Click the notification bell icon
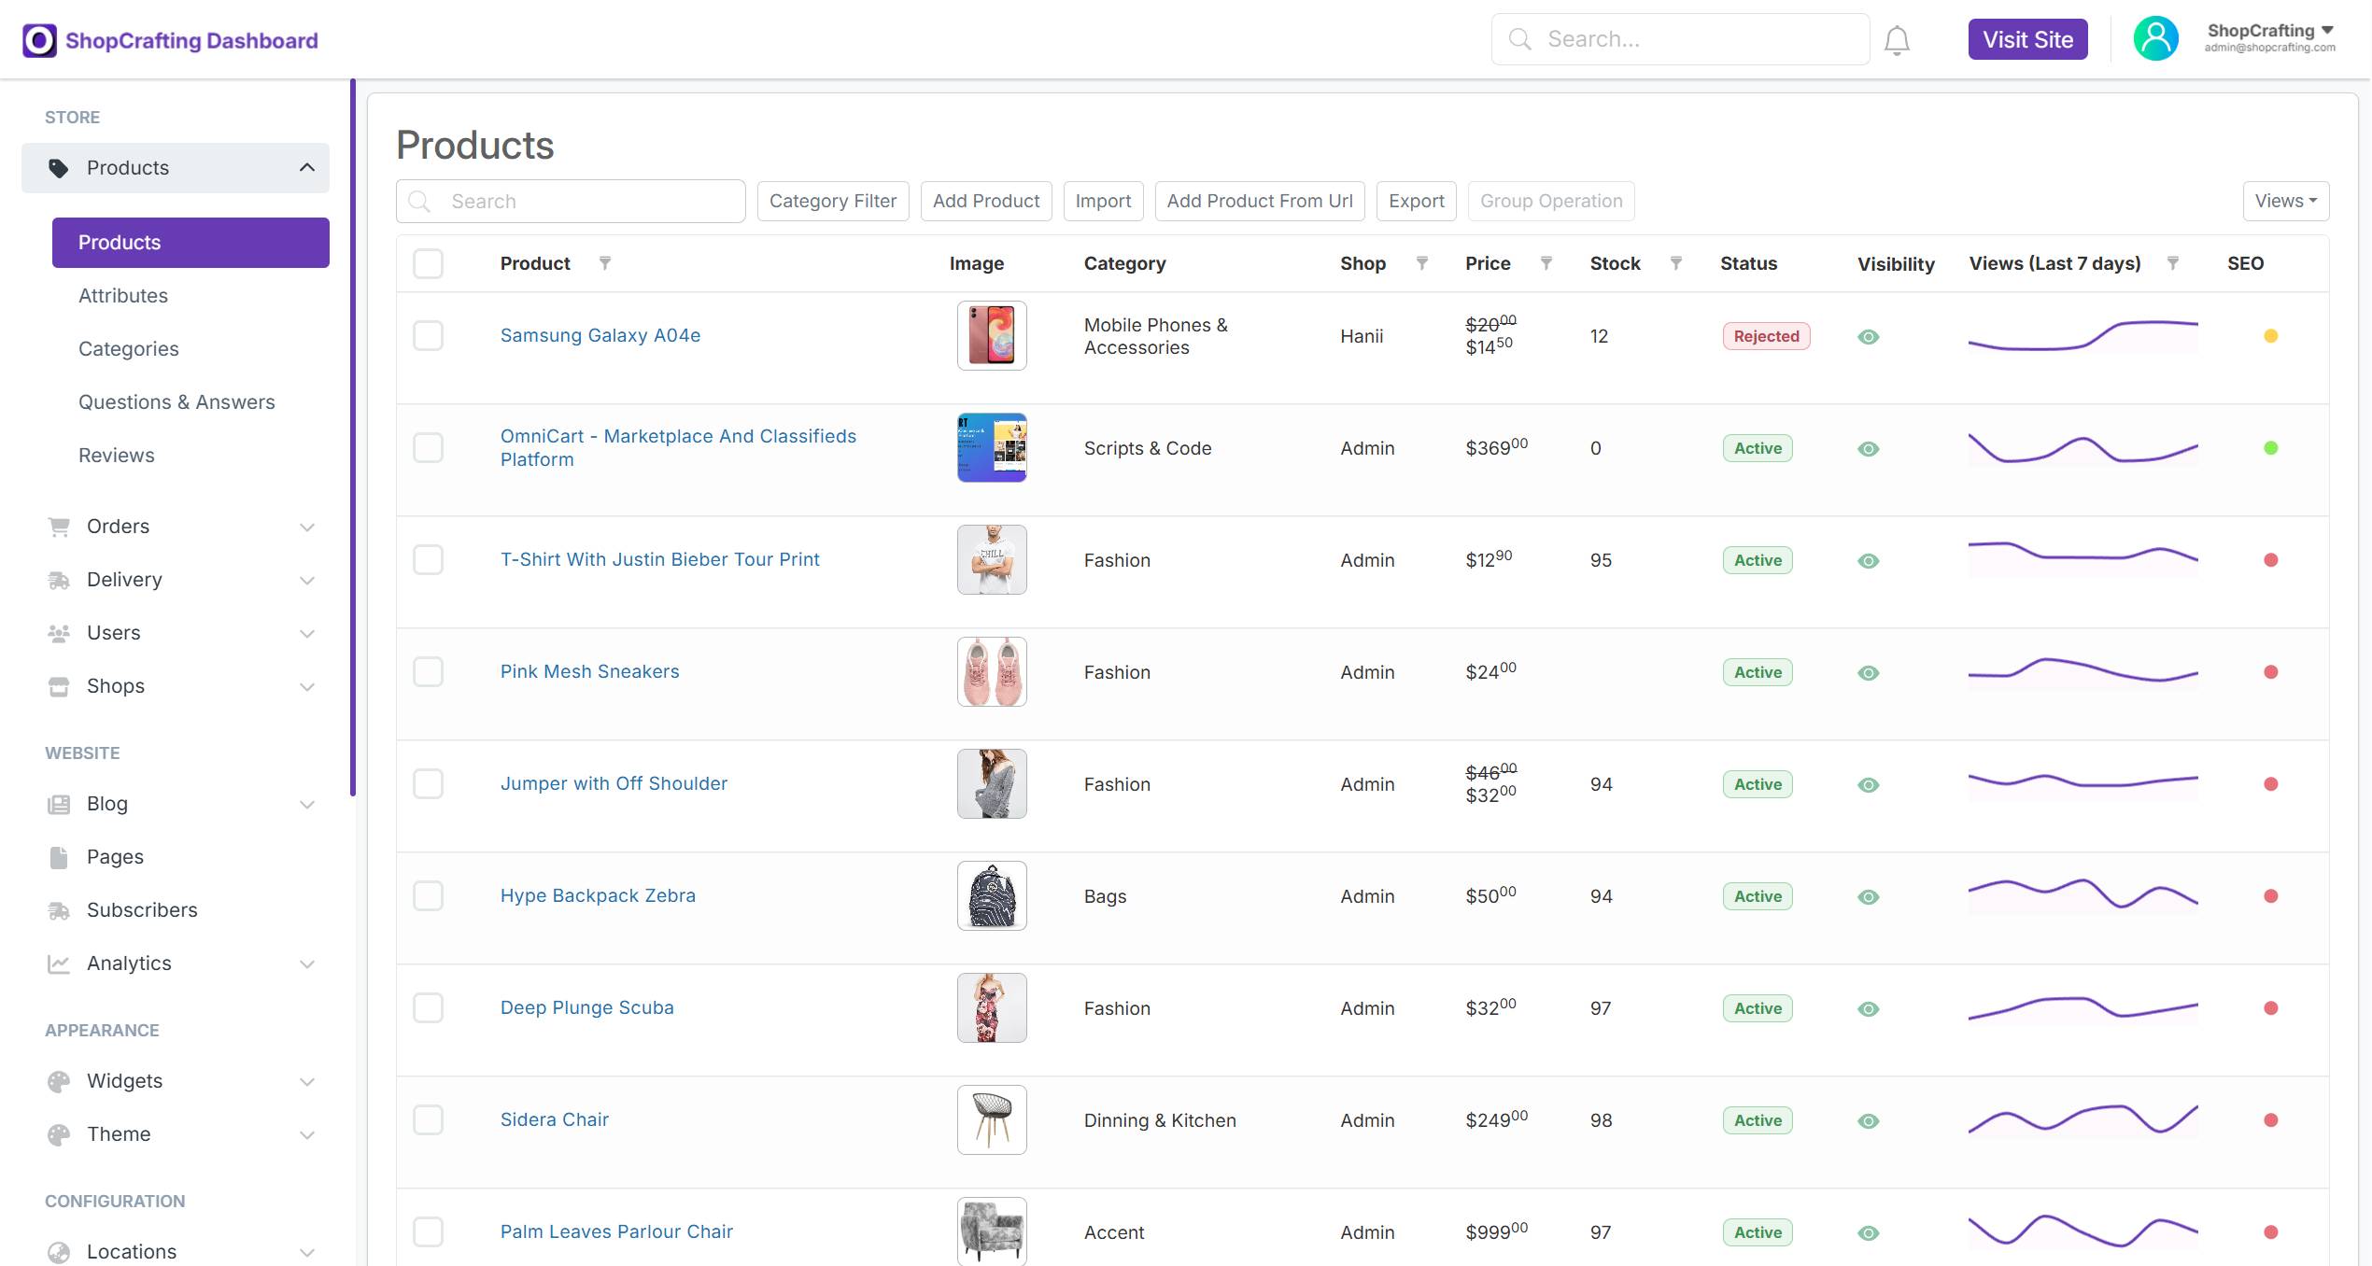 pos(1897,40)
